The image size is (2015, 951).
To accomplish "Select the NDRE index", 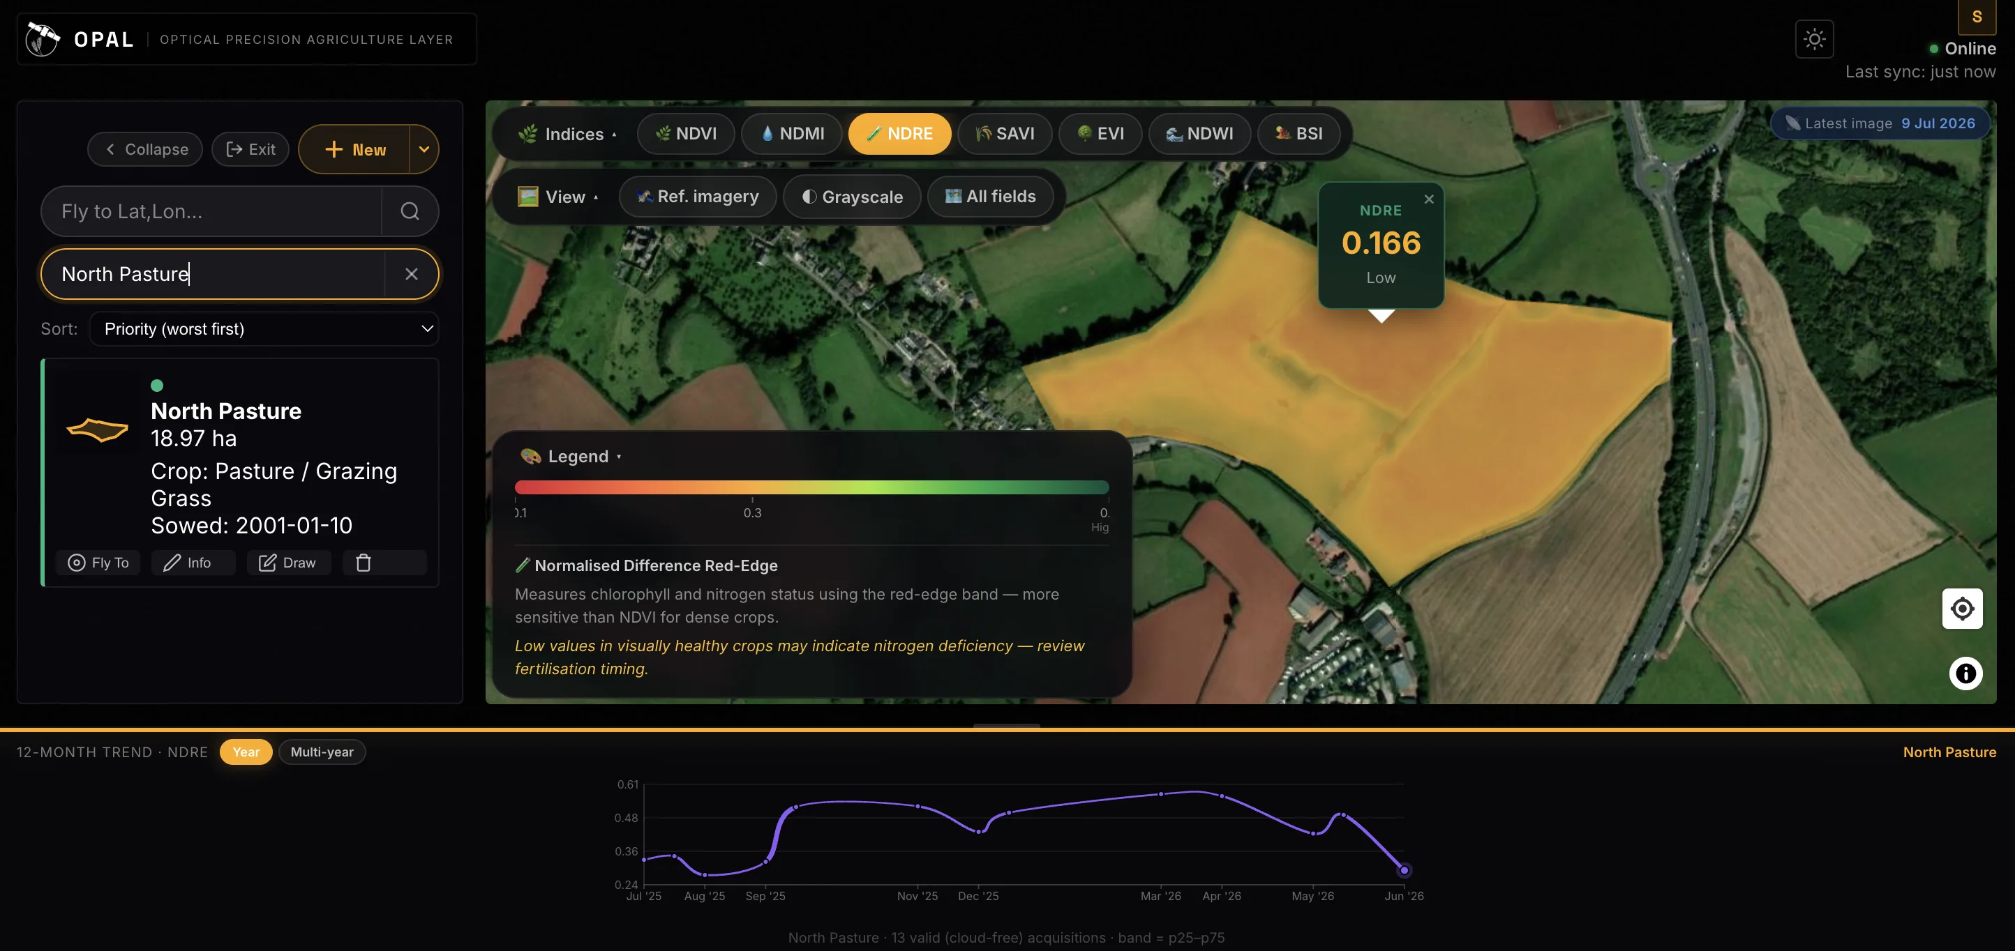I will (899, 134).
